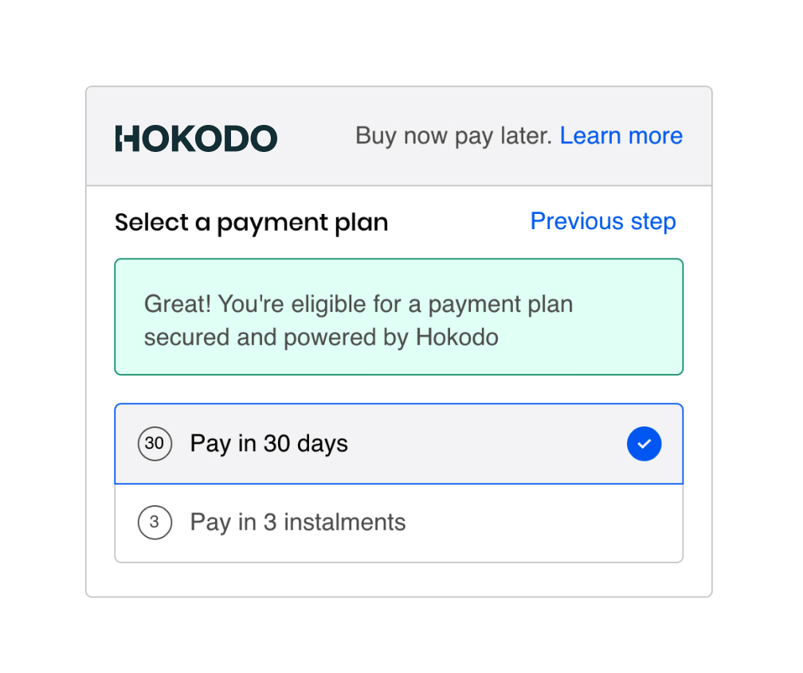Click the instalments number badge
803x673 pixels.
[155, 523]
